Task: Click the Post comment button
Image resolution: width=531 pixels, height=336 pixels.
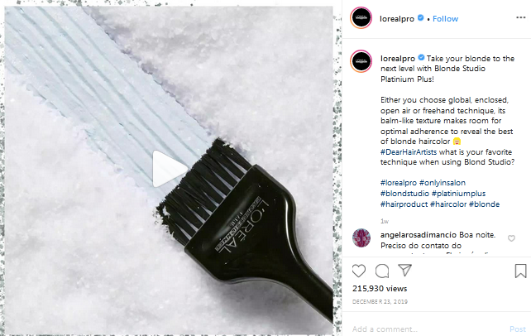Action: pyautogui.click(x=518, y=329)
